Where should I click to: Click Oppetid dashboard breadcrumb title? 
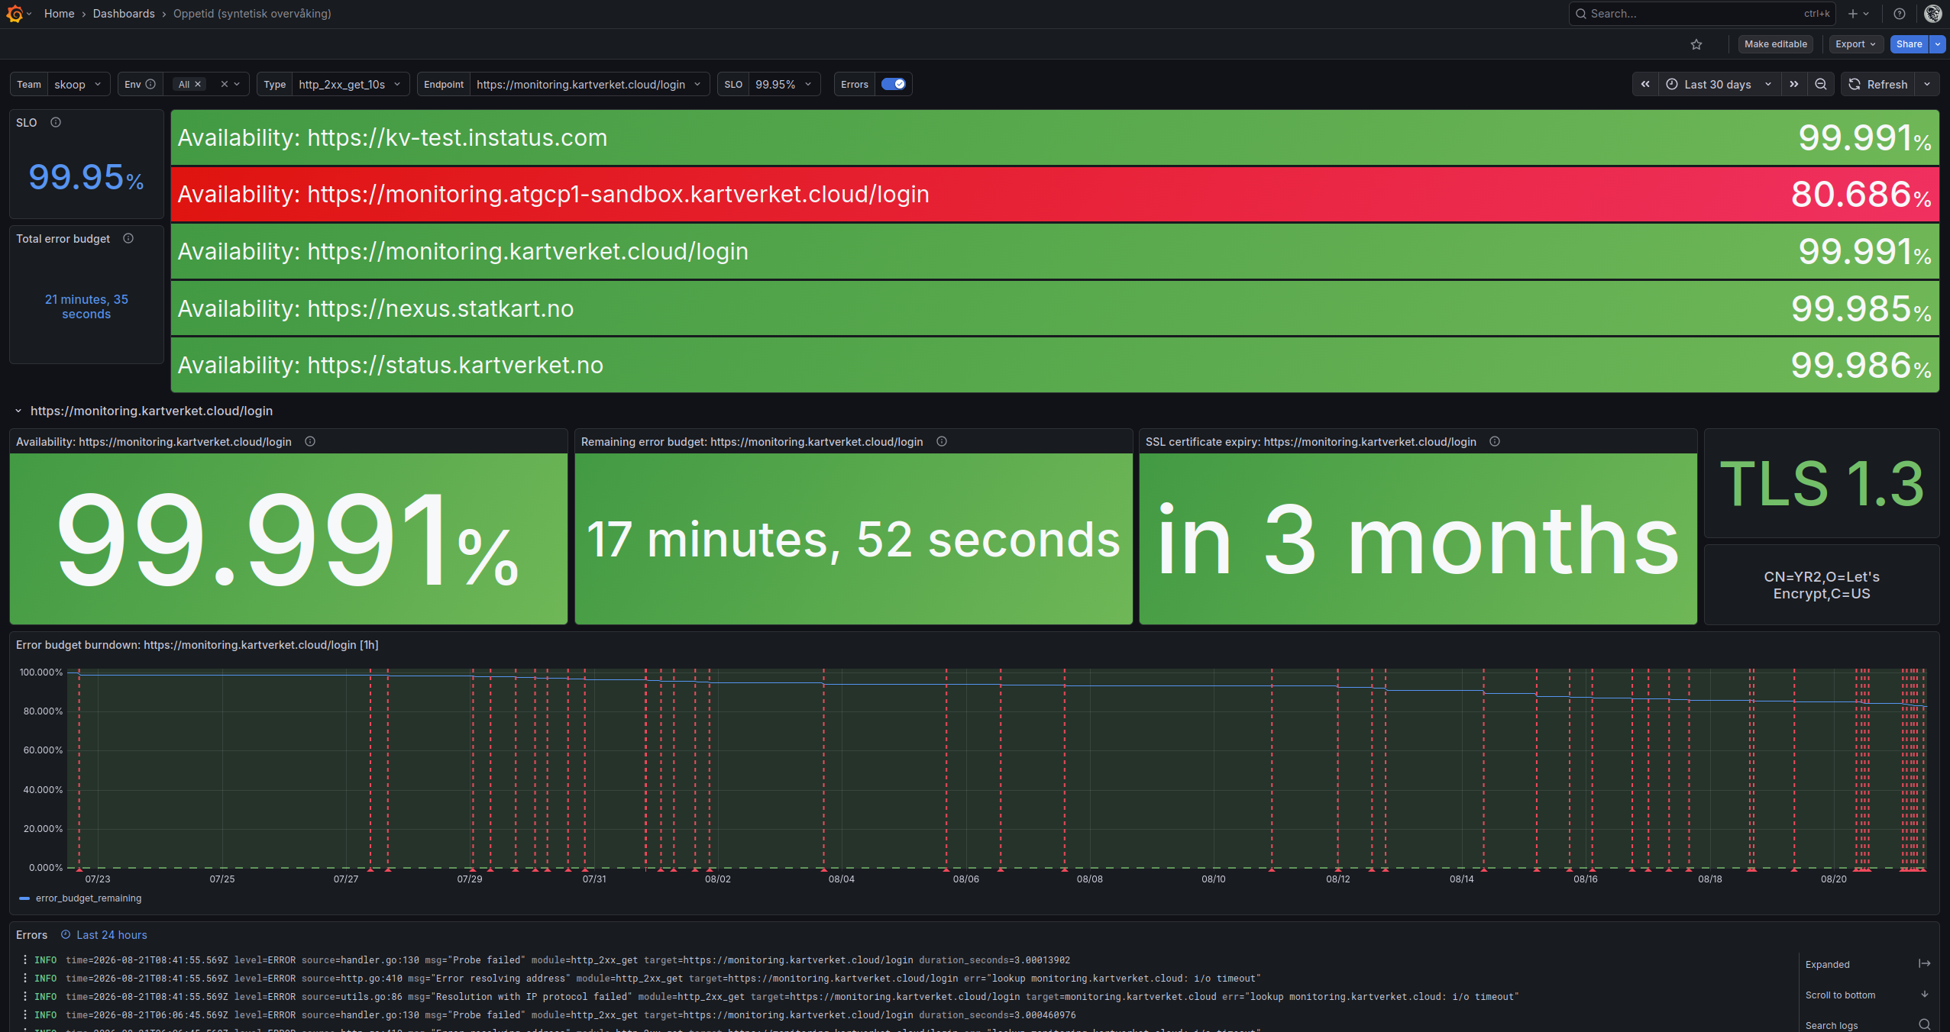click(x=252, y=14)
